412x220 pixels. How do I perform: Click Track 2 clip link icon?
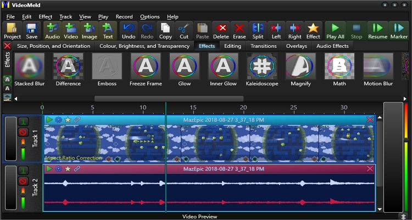click(77, 169)
